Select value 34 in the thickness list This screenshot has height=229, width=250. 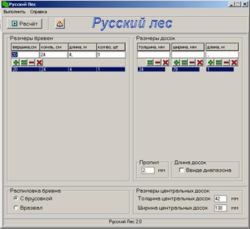[152, 69]
